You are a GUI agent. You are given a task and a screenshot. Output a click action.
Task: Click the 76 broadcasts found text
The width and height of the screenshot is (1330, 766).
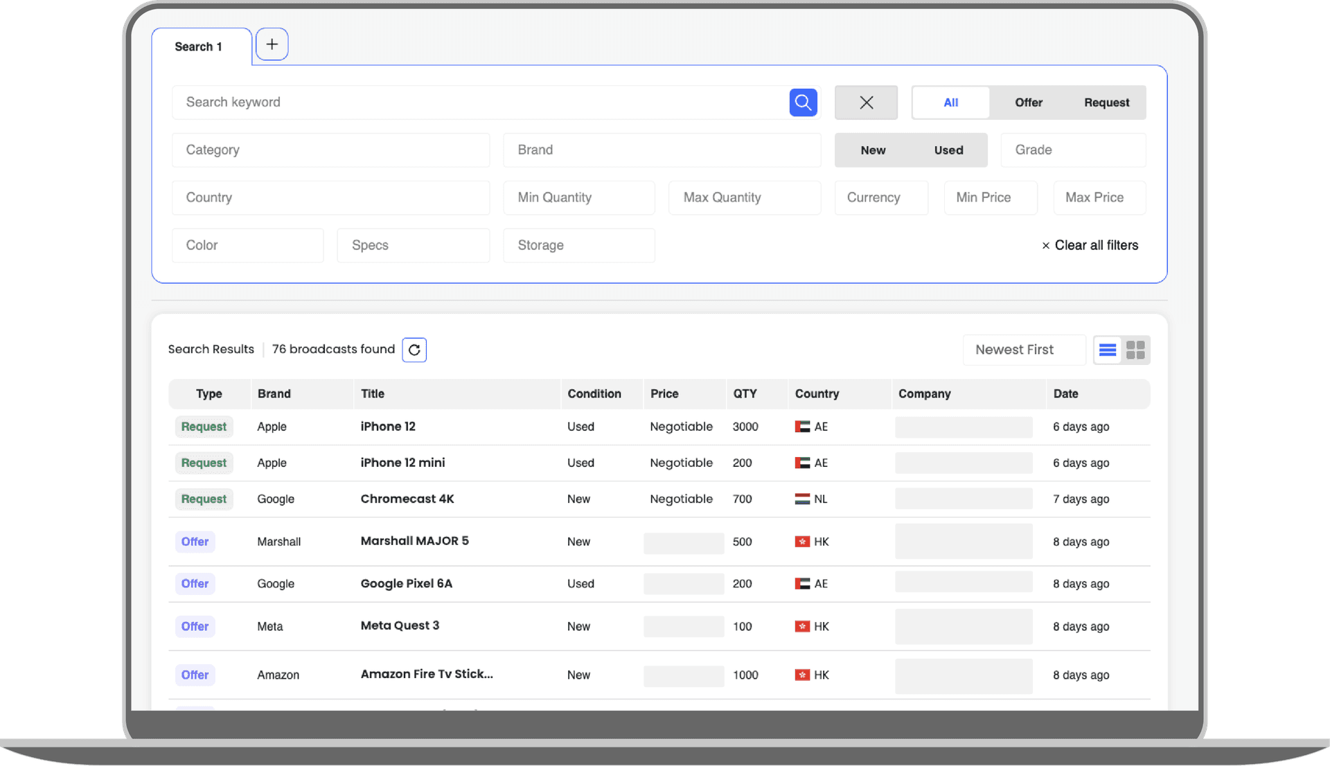pos(333,349)
